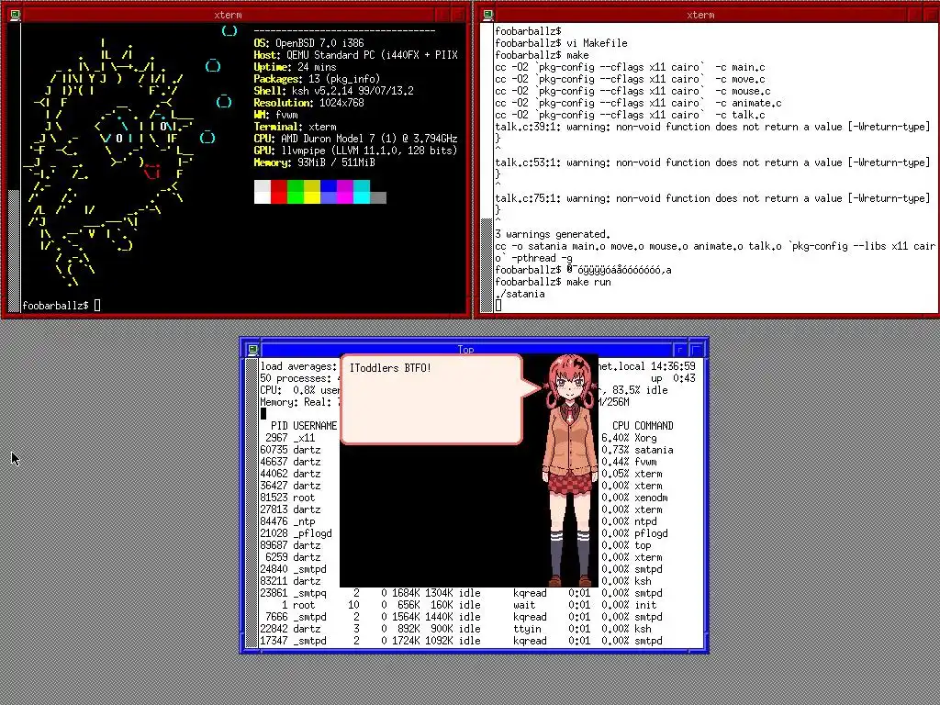Click the right xterm scrollbar thumb
The height and width of the screenshot is (705, 940).
pyautogui.click(x=487, y=265)
